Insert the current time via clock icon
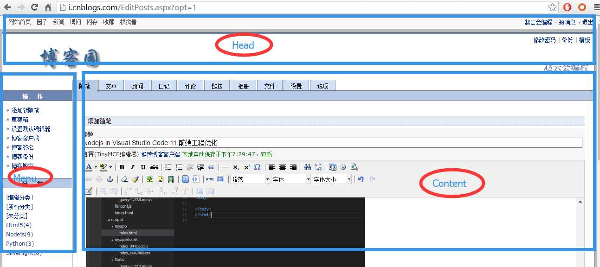This screenshot has height=267, width=600. 343,167
